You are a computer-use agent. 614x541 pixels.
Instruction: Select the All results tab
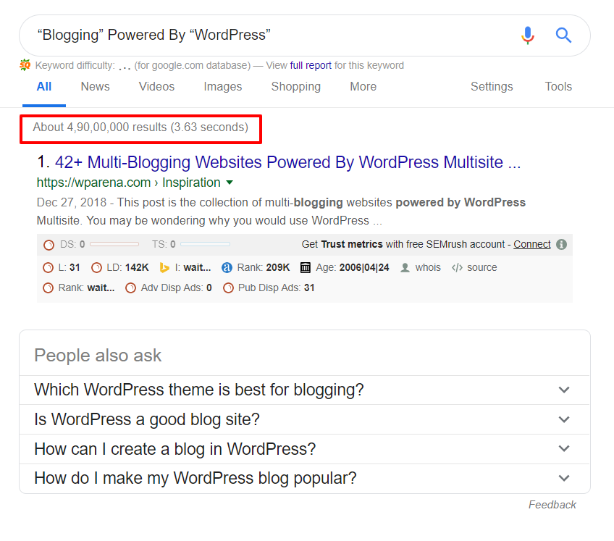pos(44,87)
